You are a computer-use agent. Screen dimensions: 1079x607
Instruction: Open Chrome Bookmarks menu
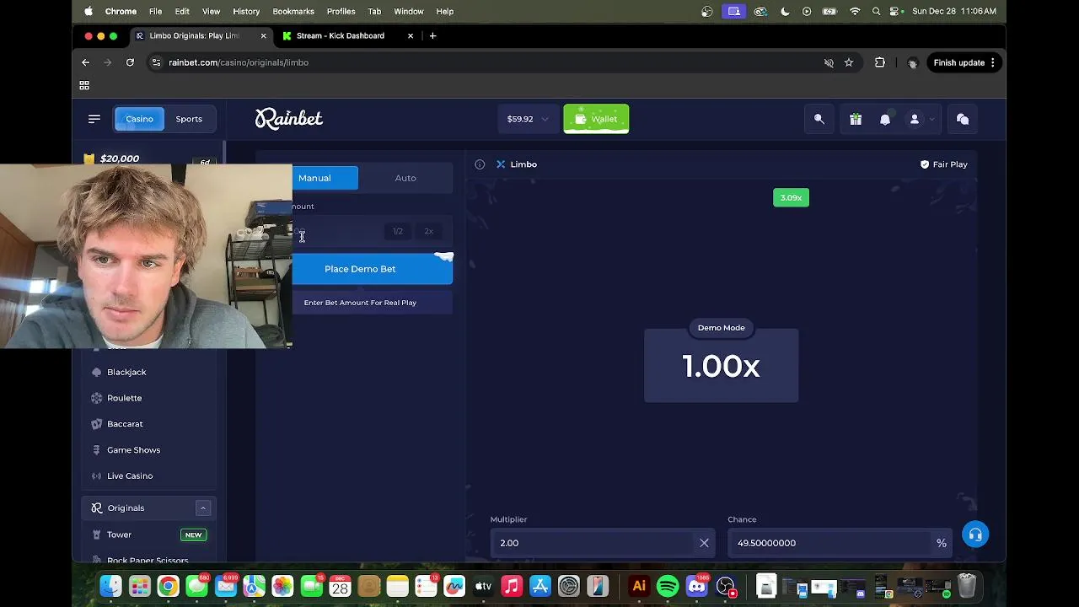tap(293, 11)
